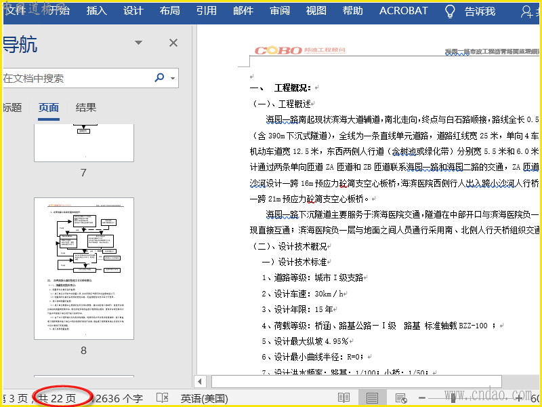Click the horizontal scrollbar left arrow
This screenshot has width=542, height=407.
tap(200, 381)
